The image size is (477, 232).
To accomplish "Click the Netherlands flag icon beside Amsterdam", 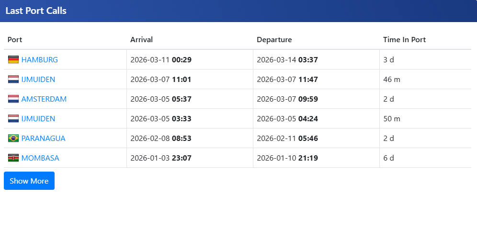I will 13,99.
